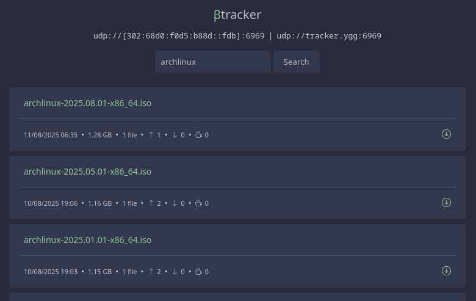Select the udp://[302:68d0:f0d5:b88d::fdb]:6969 address
Viewport: 476px width, 301px height.
(x=179, y=36)
